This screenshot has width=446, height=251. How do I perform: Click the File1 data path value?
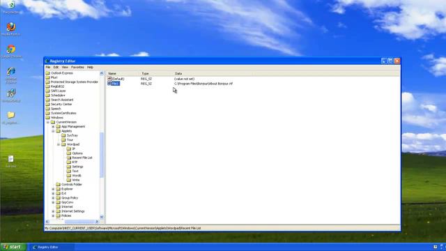tap(203, 84)
